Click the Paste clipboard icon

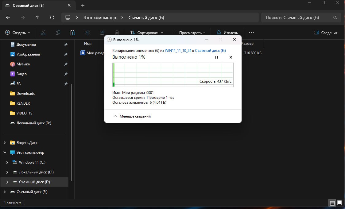73,33
